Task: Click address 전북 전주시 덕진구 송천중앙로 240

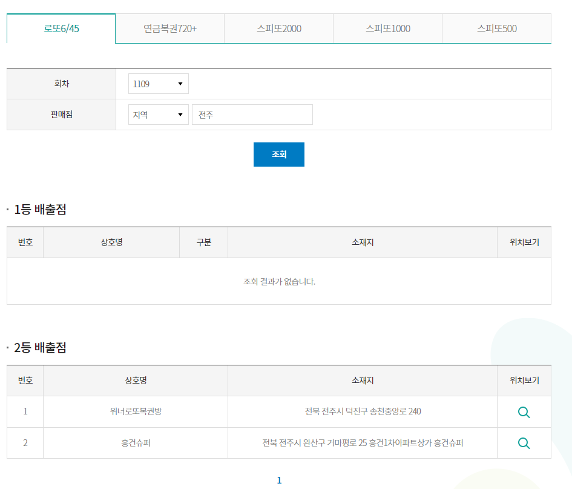Action: click(x=363, y=411)
